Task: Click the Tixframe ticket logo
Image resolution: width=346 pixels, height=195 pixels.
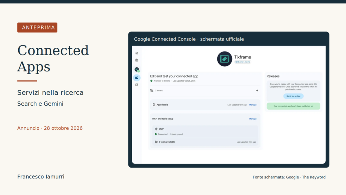Action: (224, 59)
